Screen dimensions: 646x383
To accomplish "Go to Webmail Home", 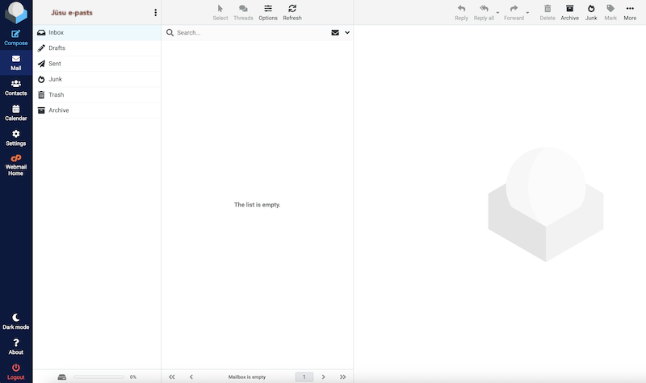I will tap(15, 164).
